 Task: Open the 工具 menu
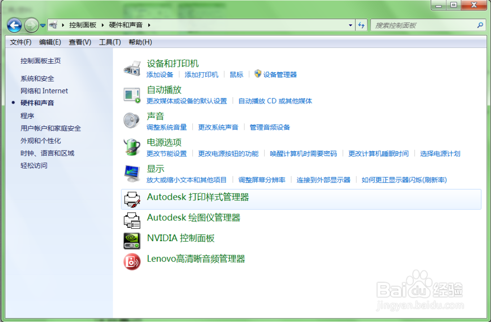click(x=109, y=42)
